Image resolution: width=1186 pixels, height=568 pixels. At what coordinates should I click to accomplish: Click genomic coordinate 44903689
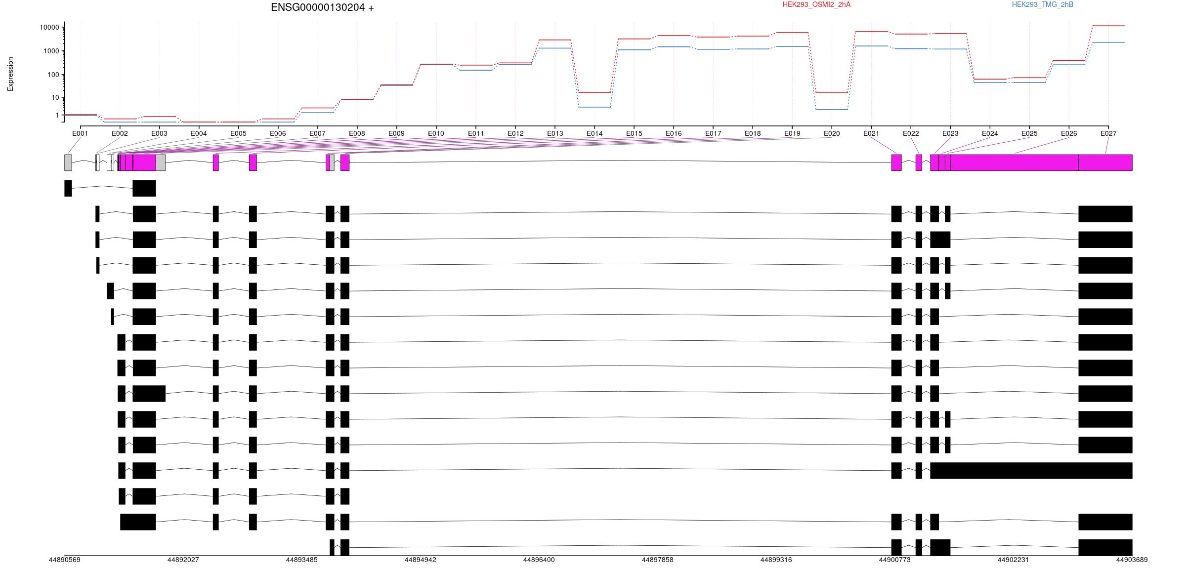pyautogui.click(x=1132, y=560)
